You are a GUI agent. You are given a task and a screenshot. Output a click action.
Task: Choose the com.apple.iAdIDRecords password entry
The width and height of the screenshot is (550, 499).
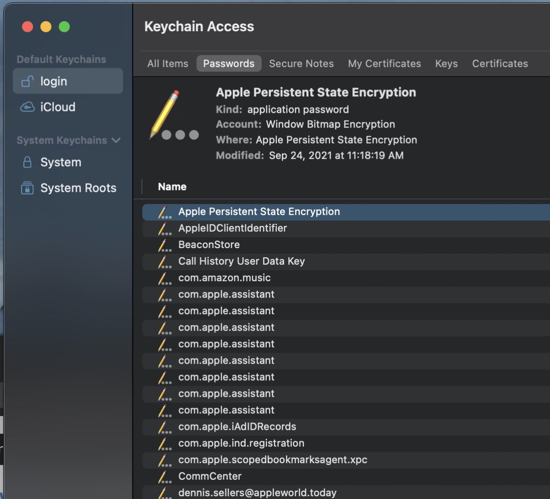[237, 427]
